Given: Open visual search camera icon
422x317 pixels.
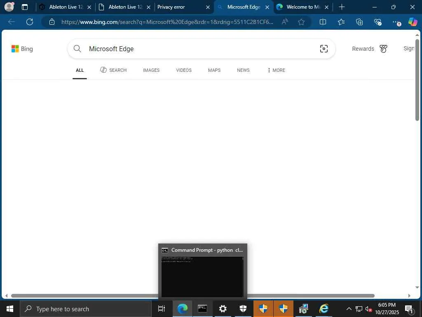Looking at the screenshot, I should coord(324,49).
